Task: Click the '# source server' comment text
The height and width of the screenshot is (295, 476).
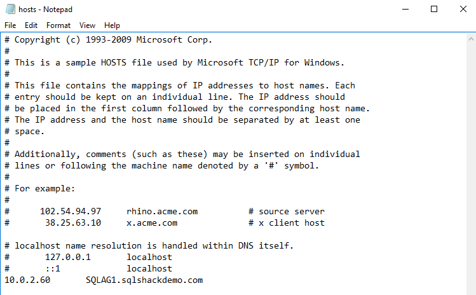Action: click(286, 211)
